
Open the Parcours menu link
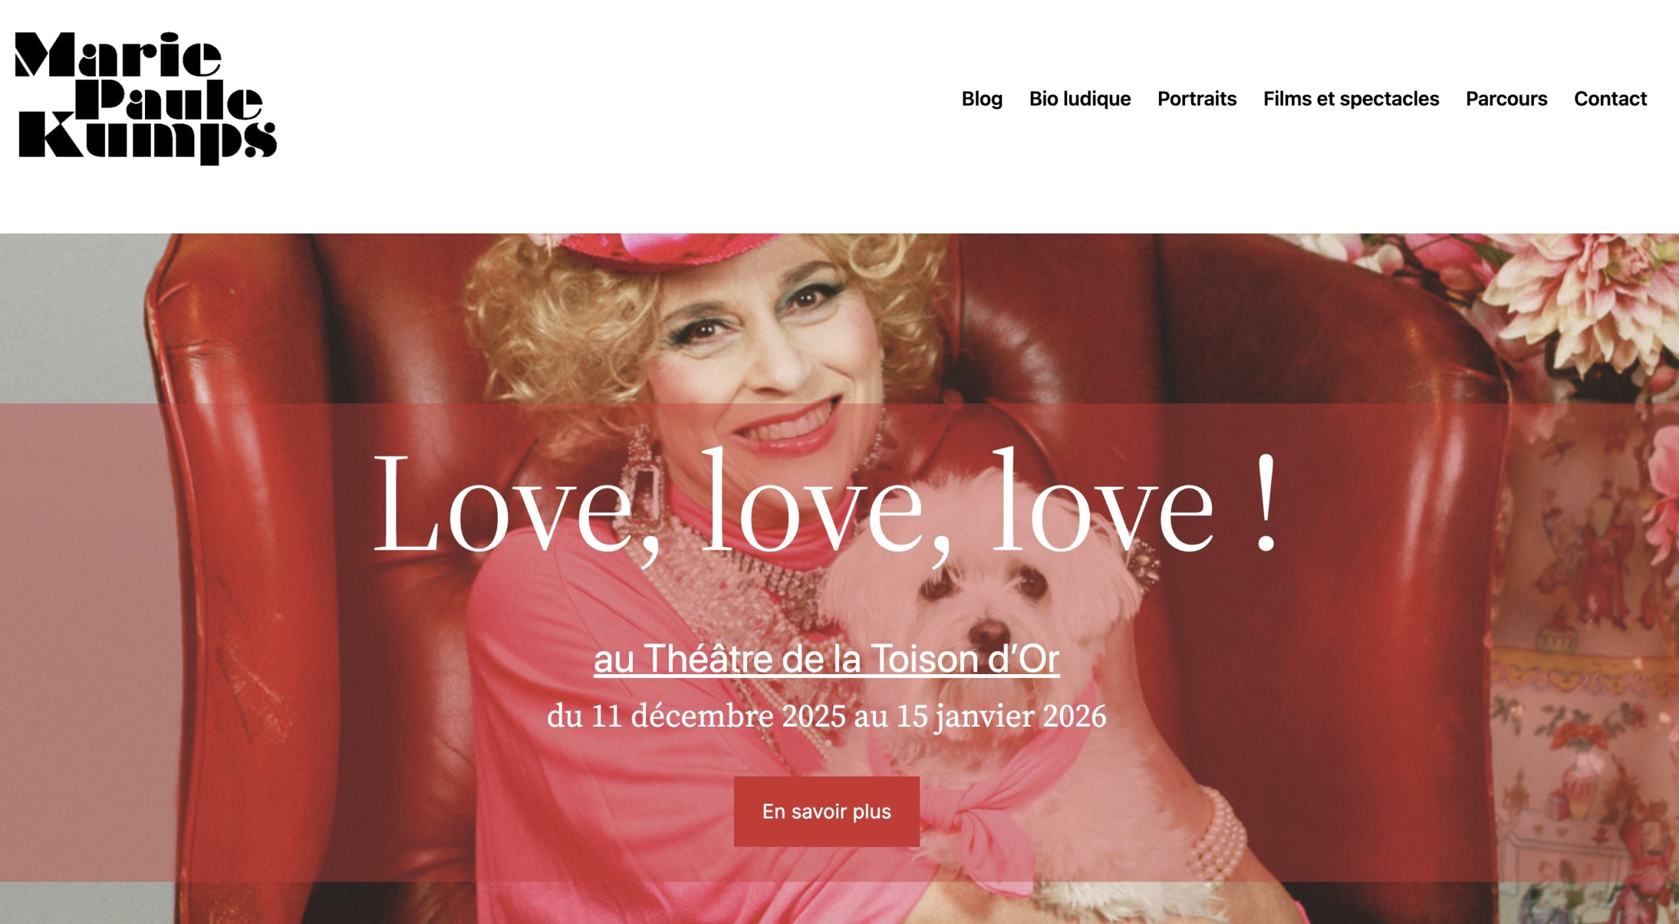1507,98
